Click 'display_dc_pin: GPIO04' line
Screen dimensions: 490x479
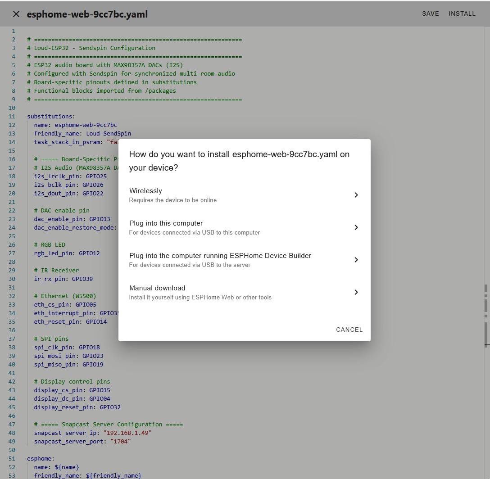pyautogui.click(x=72, y=399)
